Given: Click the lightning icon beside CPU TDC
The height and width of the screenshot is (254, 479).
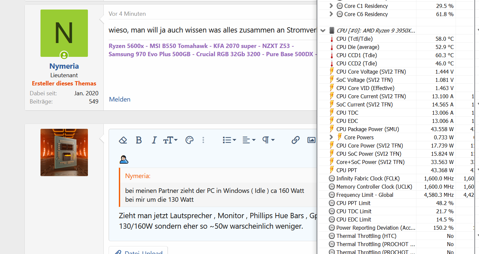Looking at the screenshot, I should (332, 113).
